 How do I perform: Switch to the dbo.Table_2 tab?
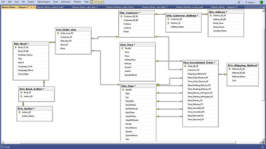pos(88,7)
